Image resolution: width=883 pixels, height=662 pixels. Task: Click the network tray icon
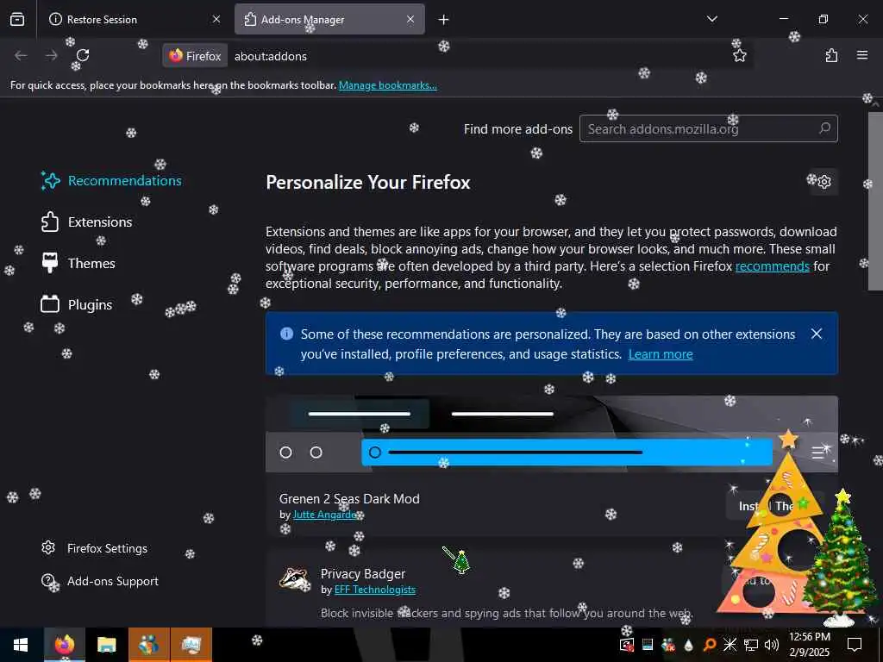(x=750, y=645)
